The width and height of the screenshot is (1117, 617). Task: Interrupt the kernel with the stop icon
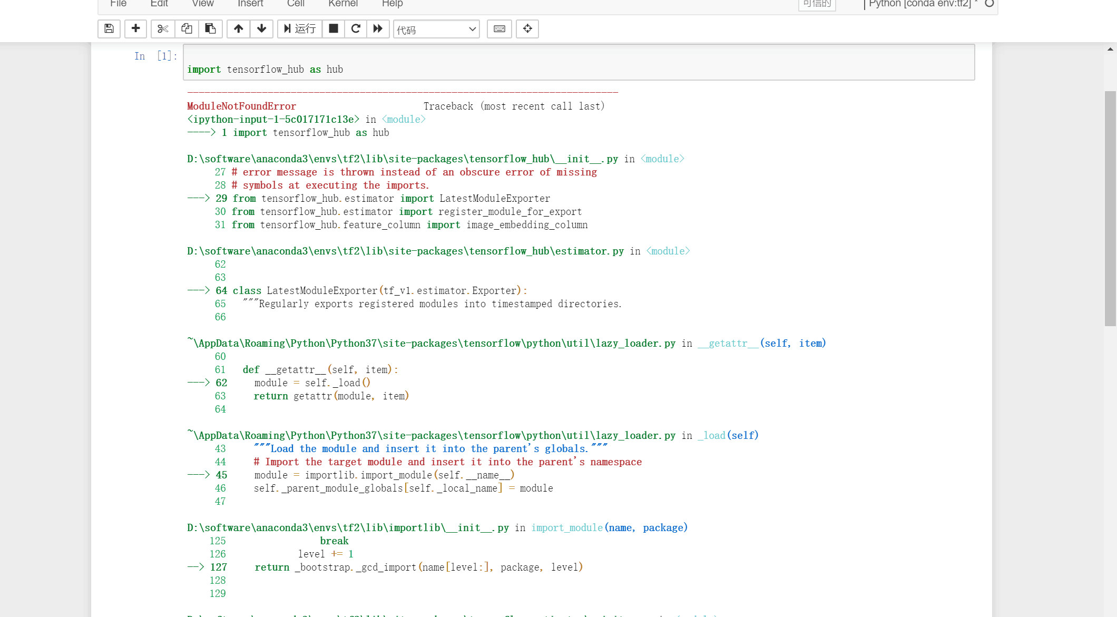click(333, 29)
